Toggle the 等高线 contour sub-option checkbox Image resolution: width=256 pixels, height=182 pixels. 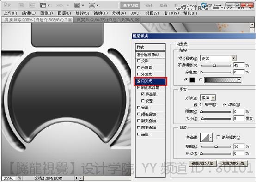coord(143,94)
